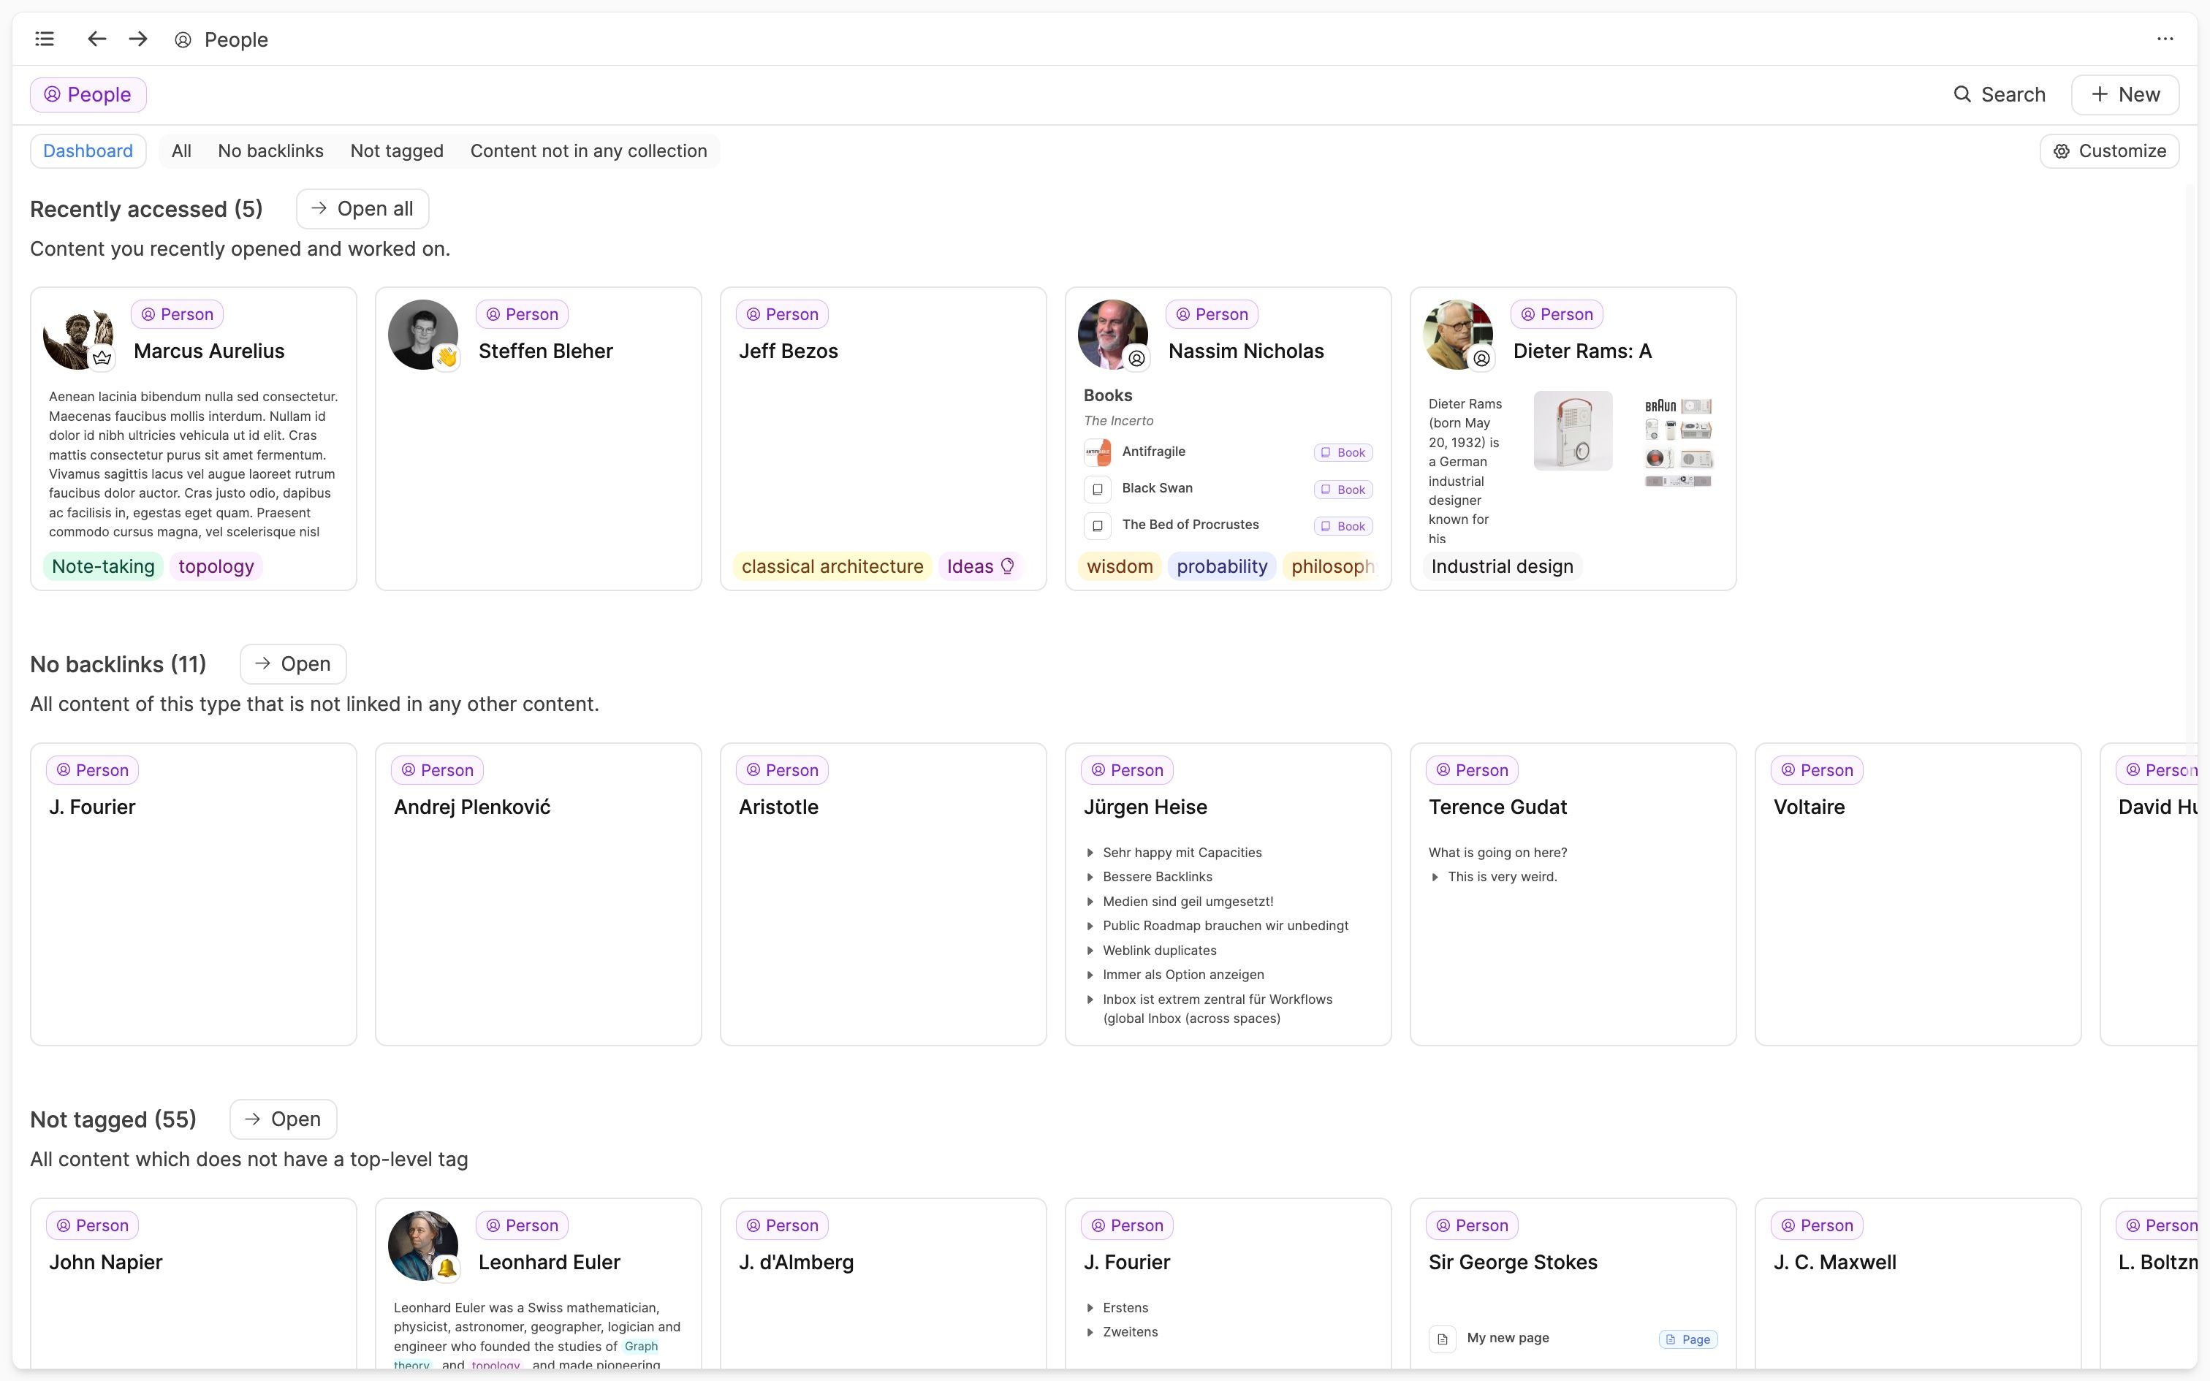Viewport: 2210px width, 1381px height.
Task: Click the back navigation arrow
Action: (95, 38)
